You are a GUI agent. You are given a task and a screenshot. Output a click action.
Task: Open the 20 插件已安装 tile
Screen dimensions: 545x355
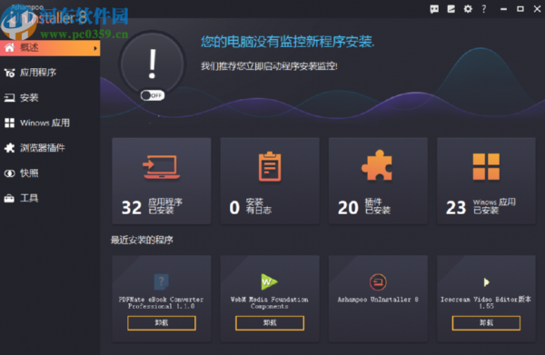(378, 181)
